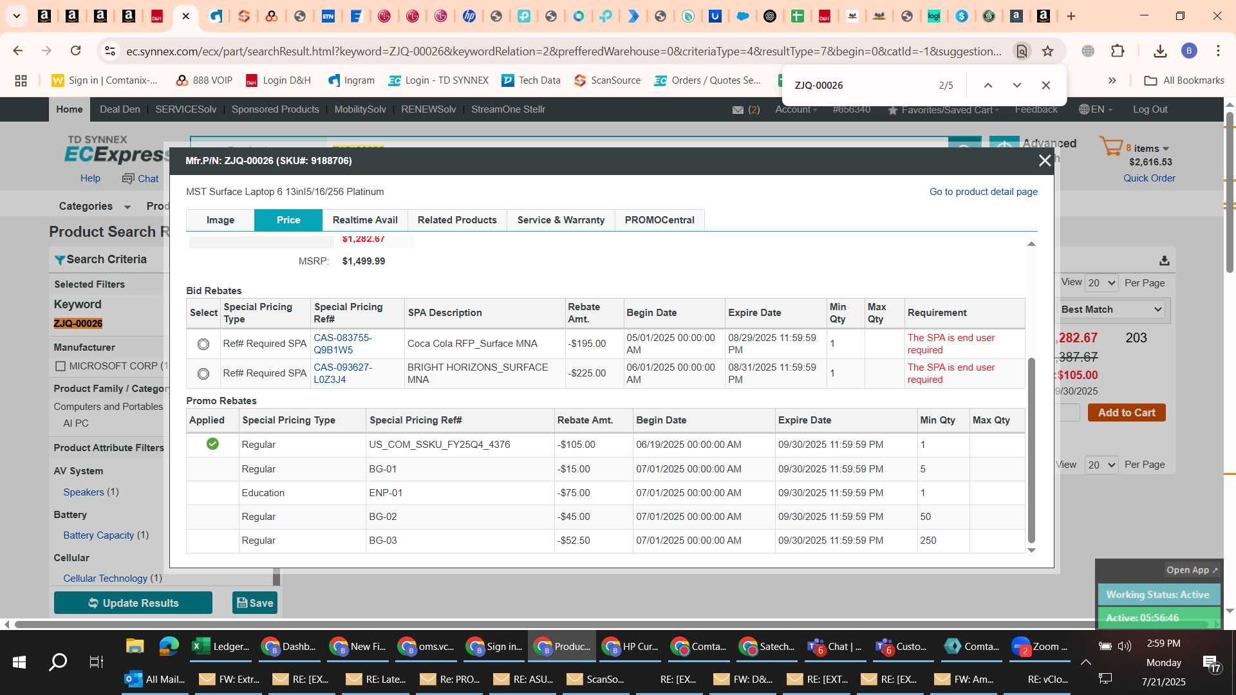
Task: Open the Battery Capacity filter link
Action: click(x=98, y=535)
